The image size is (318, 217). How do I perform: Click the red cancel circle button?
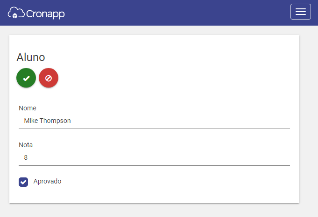click(x=49, y=78)
